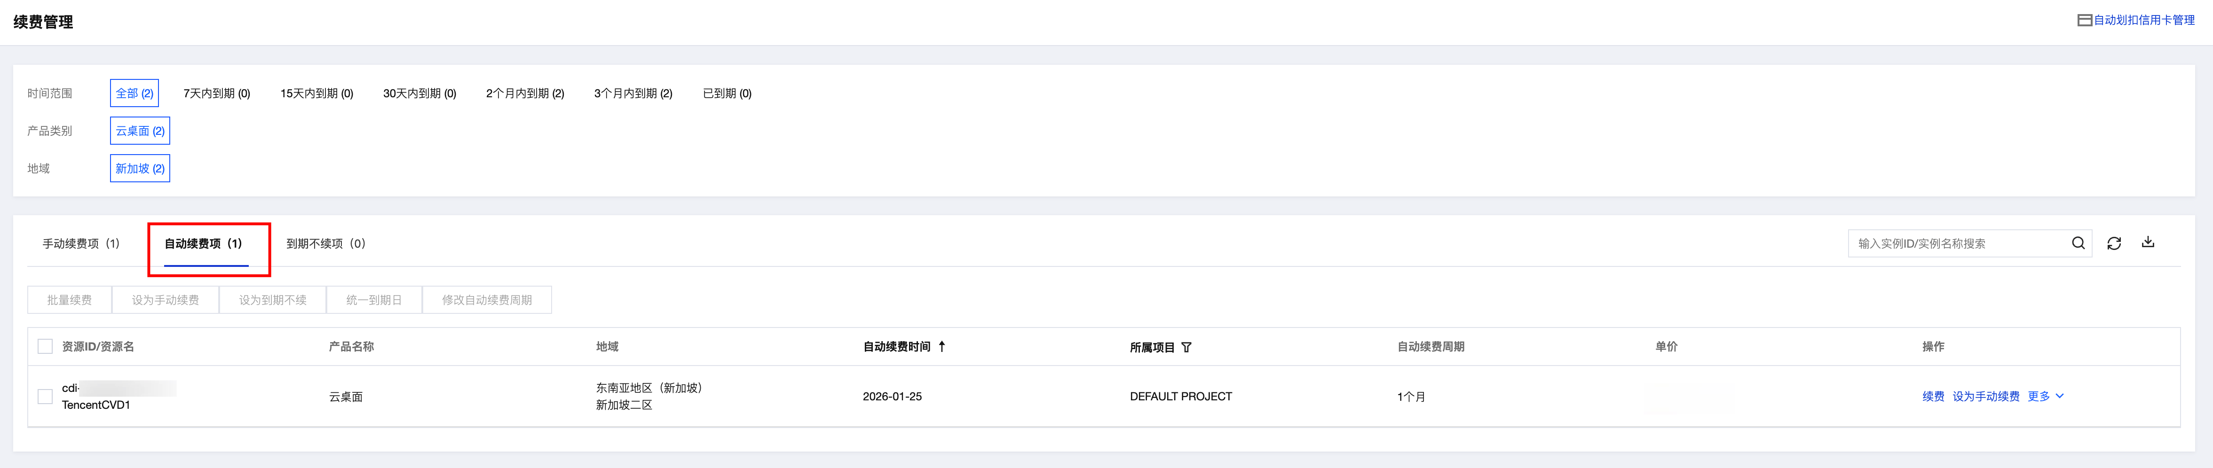Select the 7天内到期 (0) time filter
The image size is (2213, 468).
click(x=216, y=94)
